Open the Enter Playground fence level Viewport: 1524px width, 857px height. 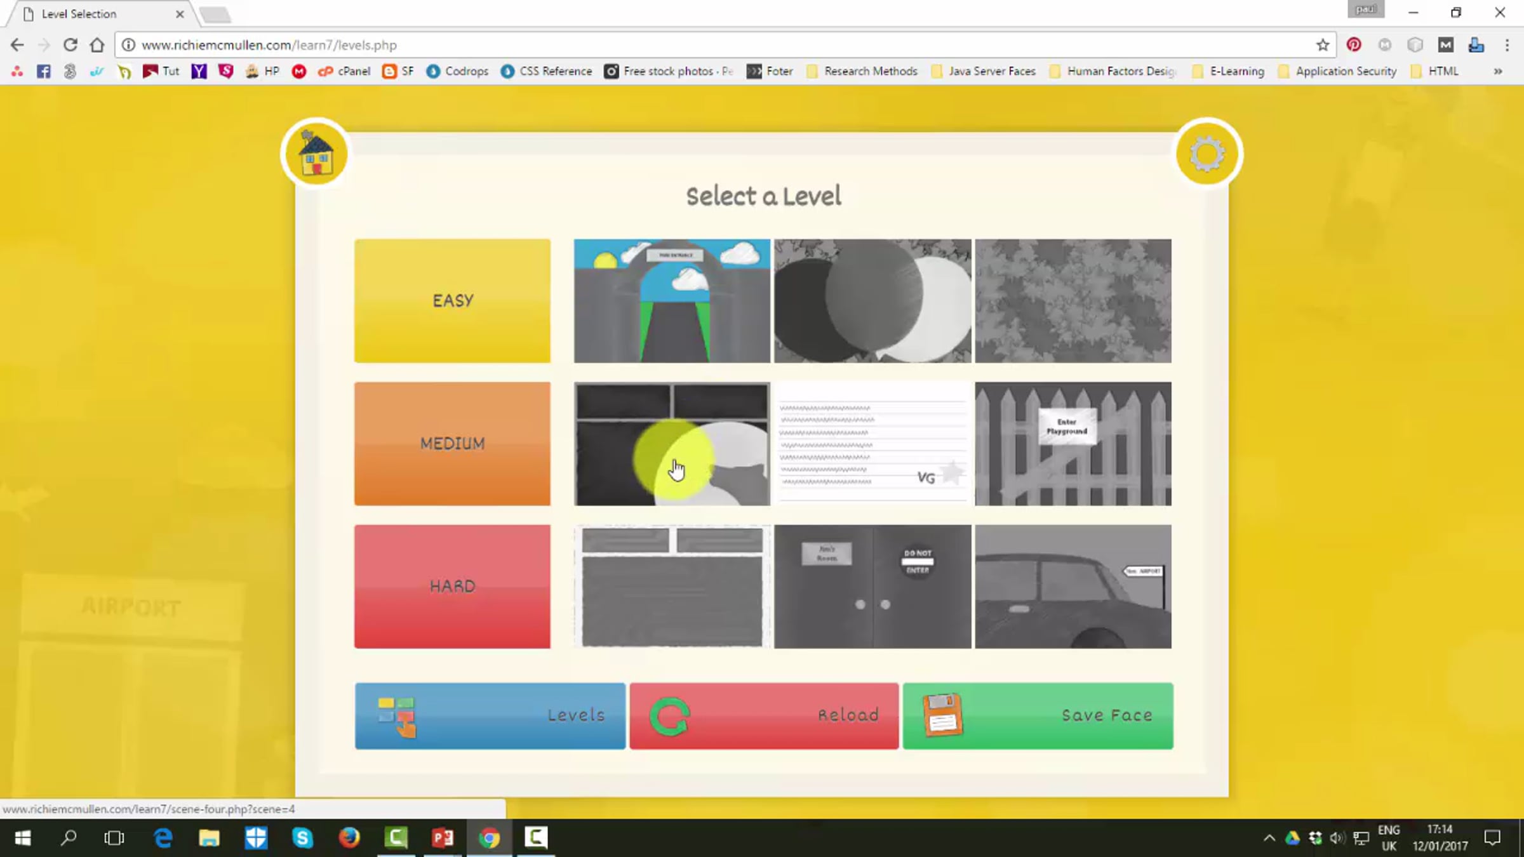click(x=1073, y=444)
